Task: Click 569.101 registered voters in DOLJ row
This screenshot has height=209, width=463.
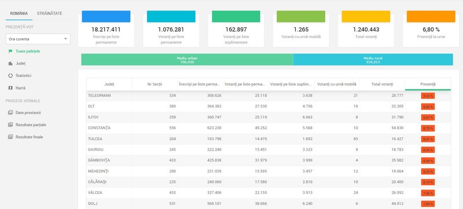Action: [x=214, y=203]
